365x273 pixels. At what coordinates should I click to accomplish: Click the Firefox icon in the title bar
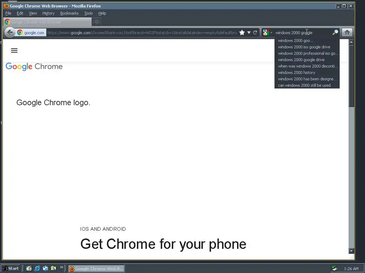[x=6, y=6]
